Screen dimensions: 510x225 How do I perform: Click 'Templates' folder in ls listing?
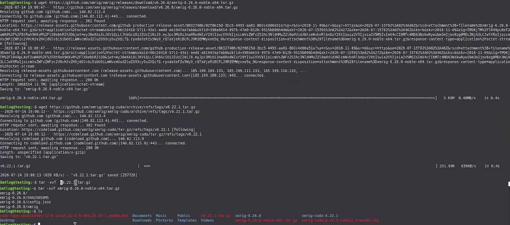coord(187,220)
